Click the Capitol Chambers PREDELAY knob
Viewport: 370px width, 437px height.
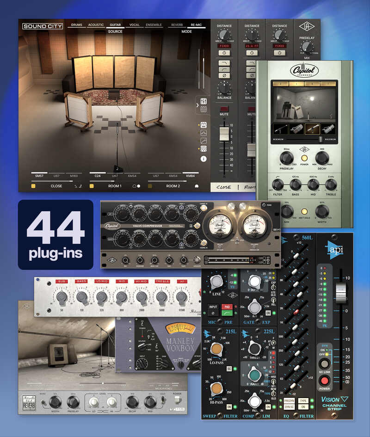point(287,158)
